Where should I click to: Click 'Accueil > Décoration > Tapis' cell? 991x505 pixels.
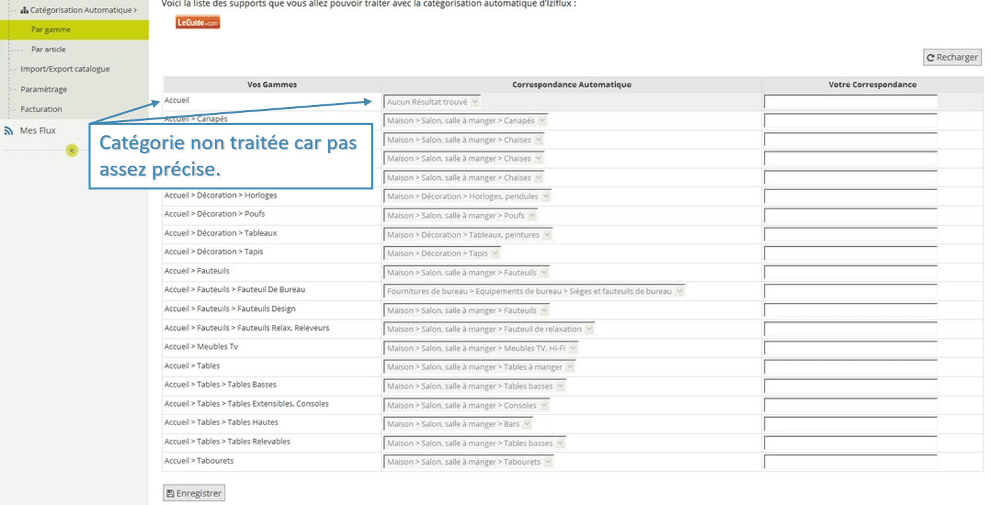tap(214, 252)
